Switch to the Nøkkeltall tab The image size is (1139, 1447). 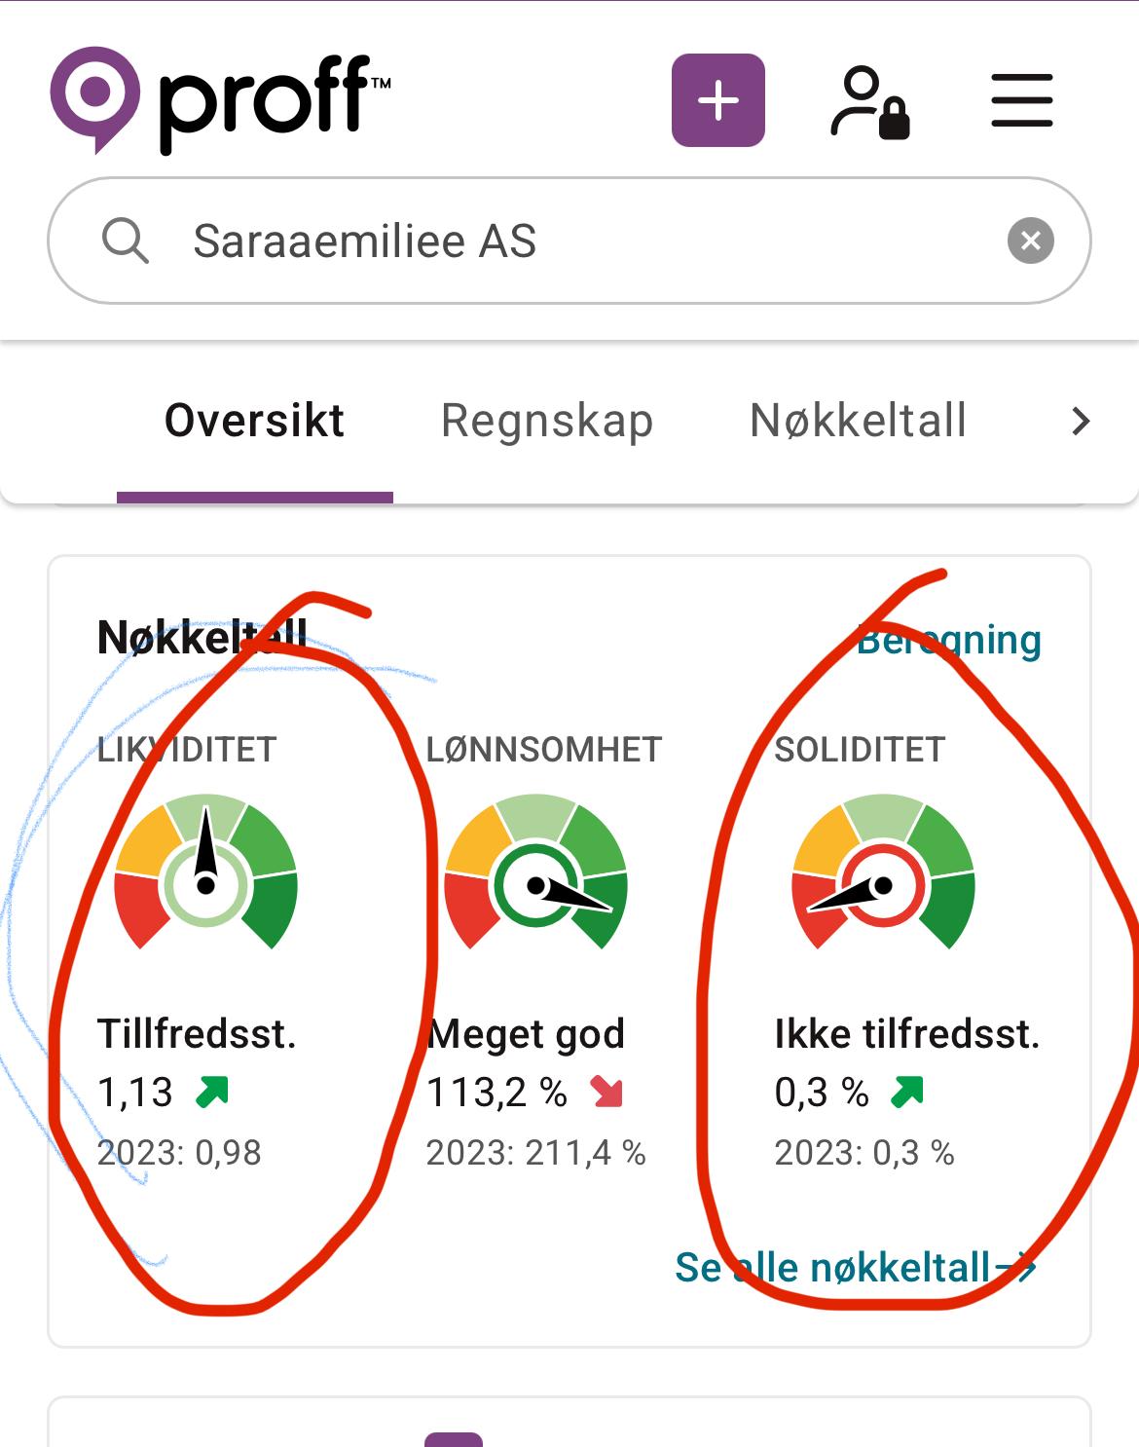click(858, 421)
